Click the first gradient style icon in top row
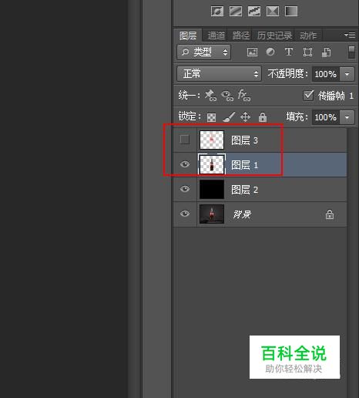The height and width of the screenshot is (398, 359). (x=217, y=12)
